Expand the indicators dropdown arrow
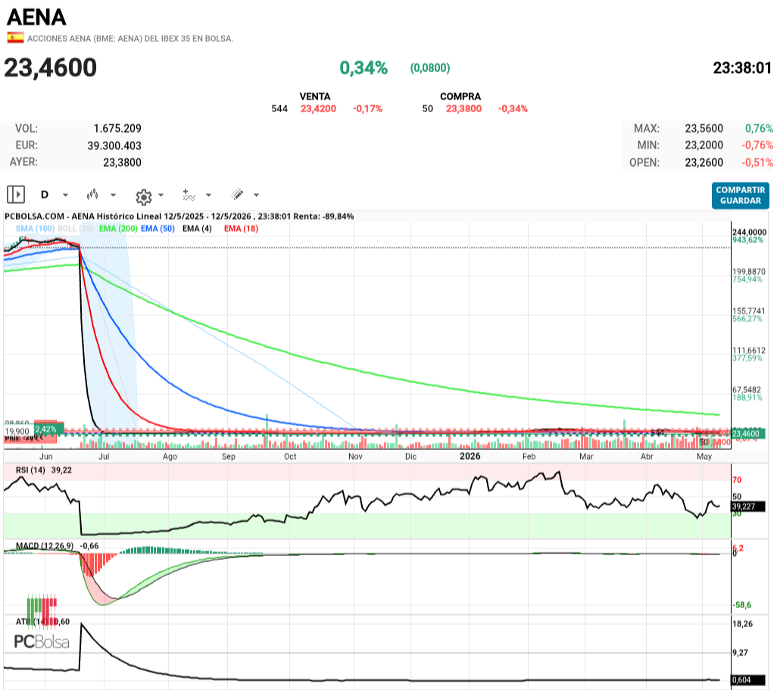Viewport: 777px width, 690px height. tap(208, 195)
